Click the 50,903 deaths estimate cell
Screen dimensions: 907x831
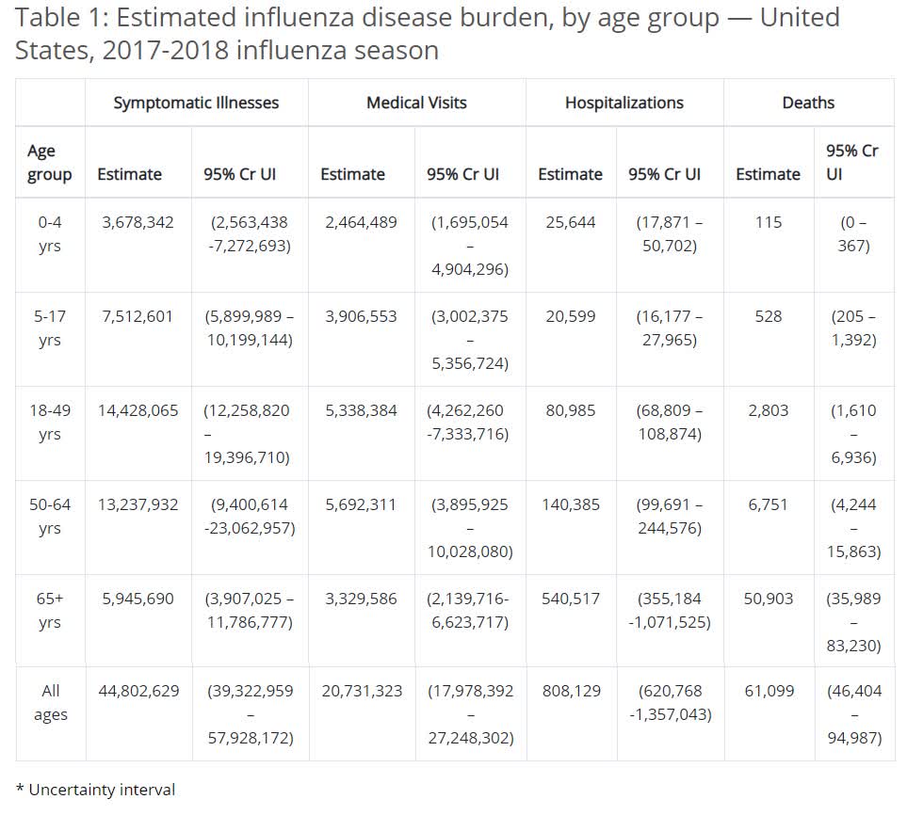point(769,599)
